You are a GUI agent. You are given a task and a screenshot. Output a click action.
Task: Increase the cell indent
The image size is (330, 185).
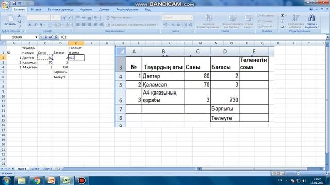(x=101, y=25)
